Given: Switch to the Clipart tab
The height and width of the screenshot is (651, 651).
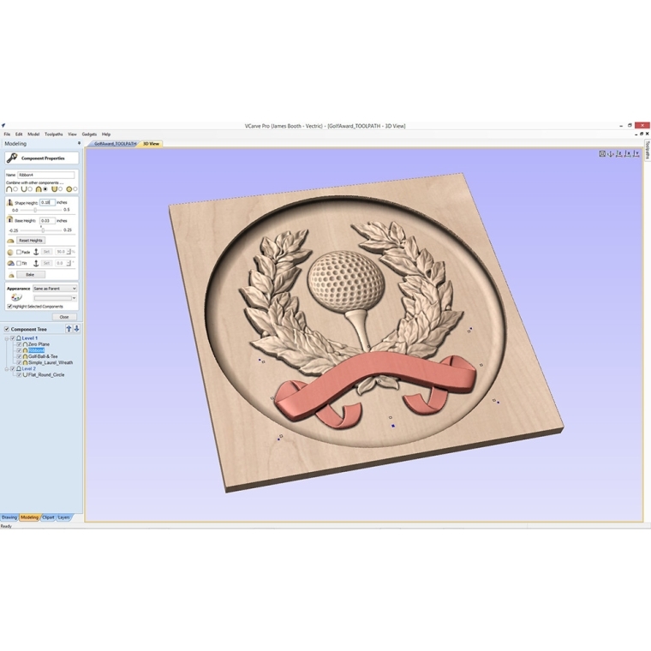Looking at the screenshot, I should 48,517.
